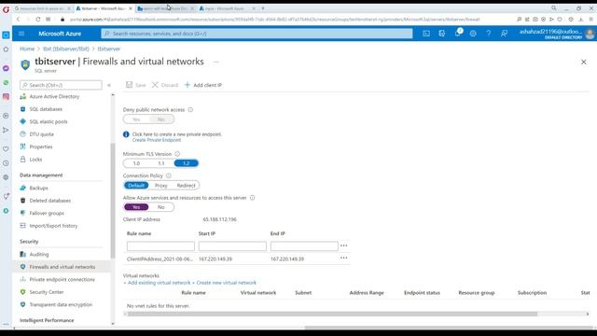Screen dimensions: 597x336
Task: Click the user account avatar
Action: [590, 34]
